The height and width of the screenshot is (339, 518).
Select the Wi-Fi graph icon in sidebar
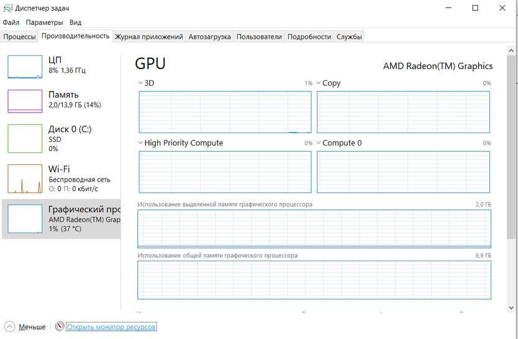coord(25,179)
